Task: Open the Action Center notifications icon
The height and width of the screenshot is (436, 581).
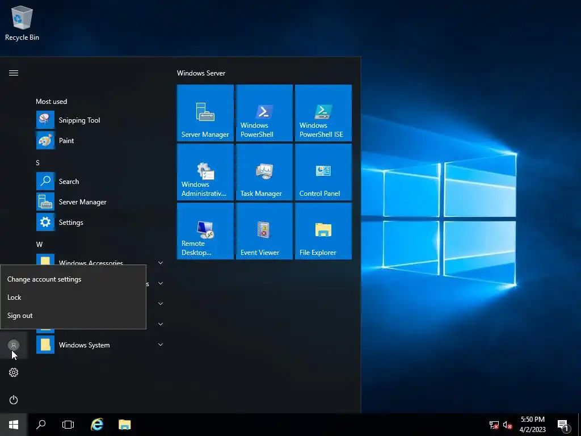Action: click(x=563, y=425)
